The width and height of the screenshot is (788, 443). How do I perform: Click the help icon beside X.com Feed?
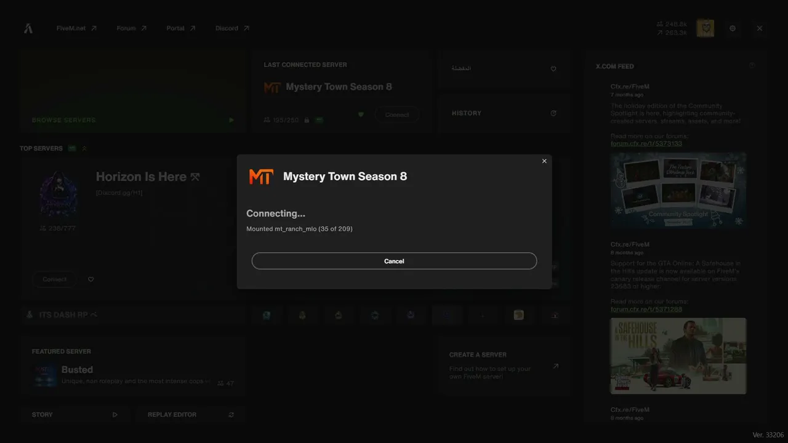[x=752, y=65]
